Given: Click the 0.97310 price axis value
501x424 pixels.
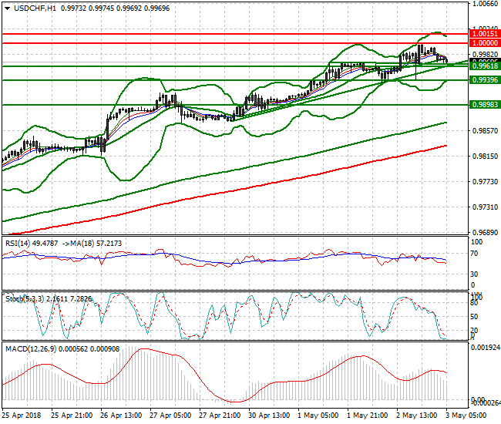Looking at the screenshot, I should (485, 207).
